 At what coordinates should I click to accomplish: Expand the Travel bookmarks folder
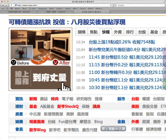(83, 9)
